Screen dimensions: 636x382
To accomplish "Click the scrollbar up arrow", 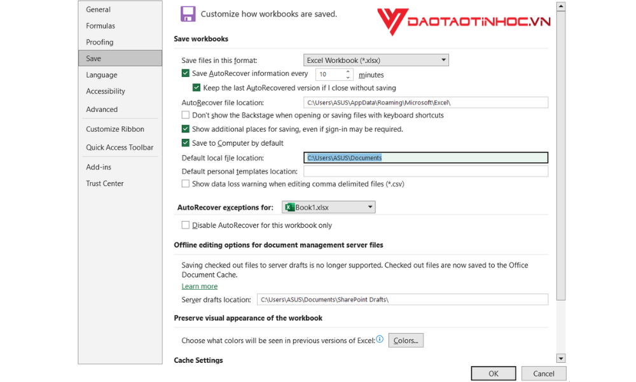I will [560, 6].
